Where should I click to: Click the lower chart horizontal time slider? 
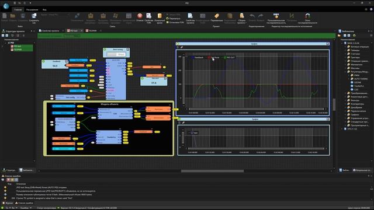[257, 149]
